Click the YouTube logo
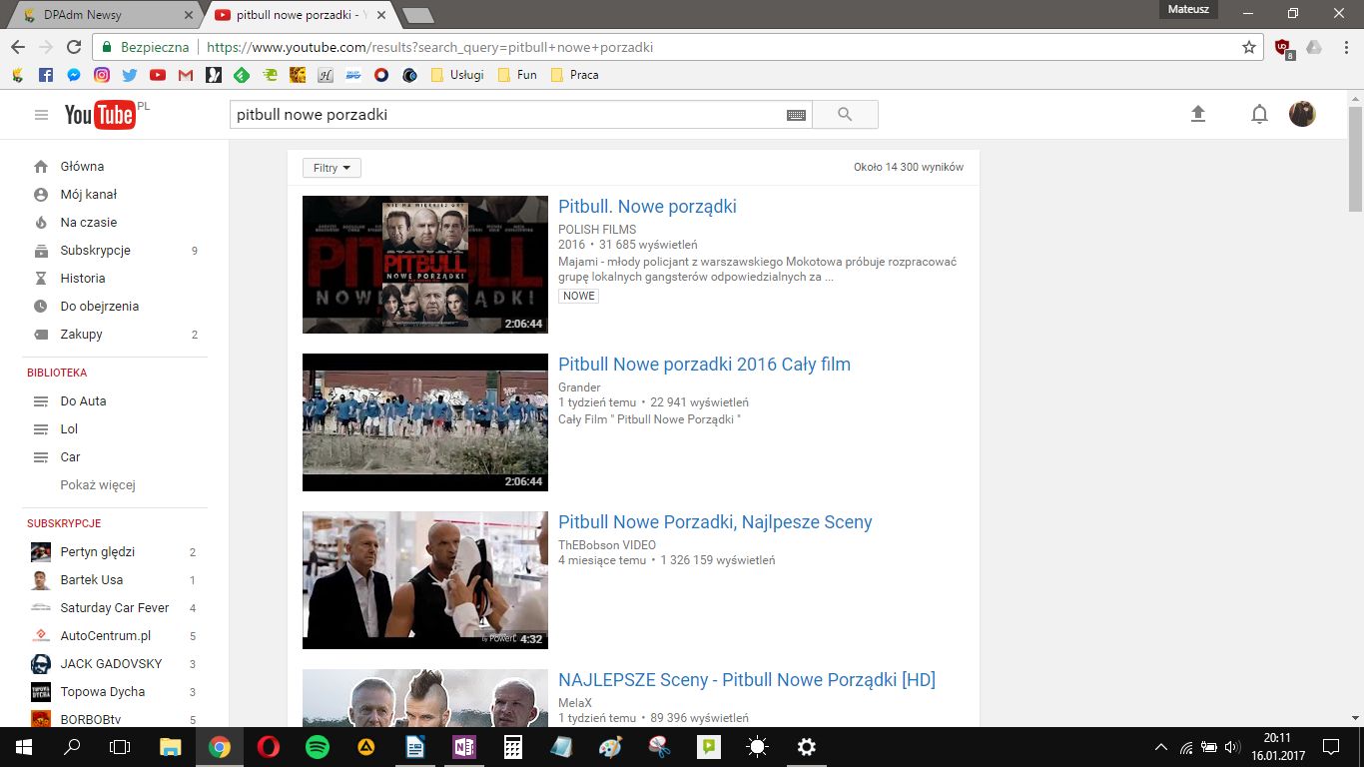The image size is (1364, 767). coord(100,114)
